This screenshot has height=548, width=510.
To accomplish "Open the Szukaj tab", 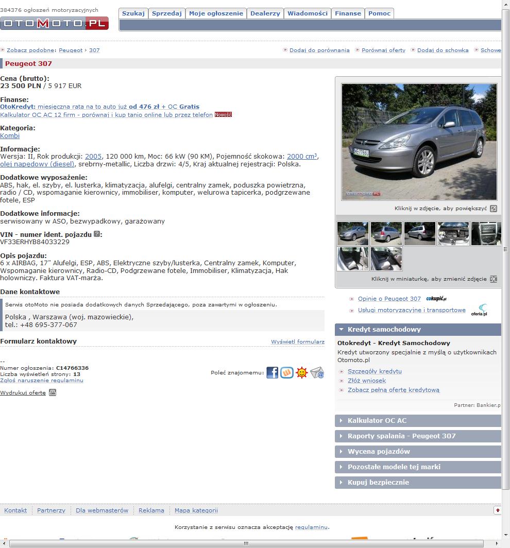I will pyautogui.click(x=133, y=13).
